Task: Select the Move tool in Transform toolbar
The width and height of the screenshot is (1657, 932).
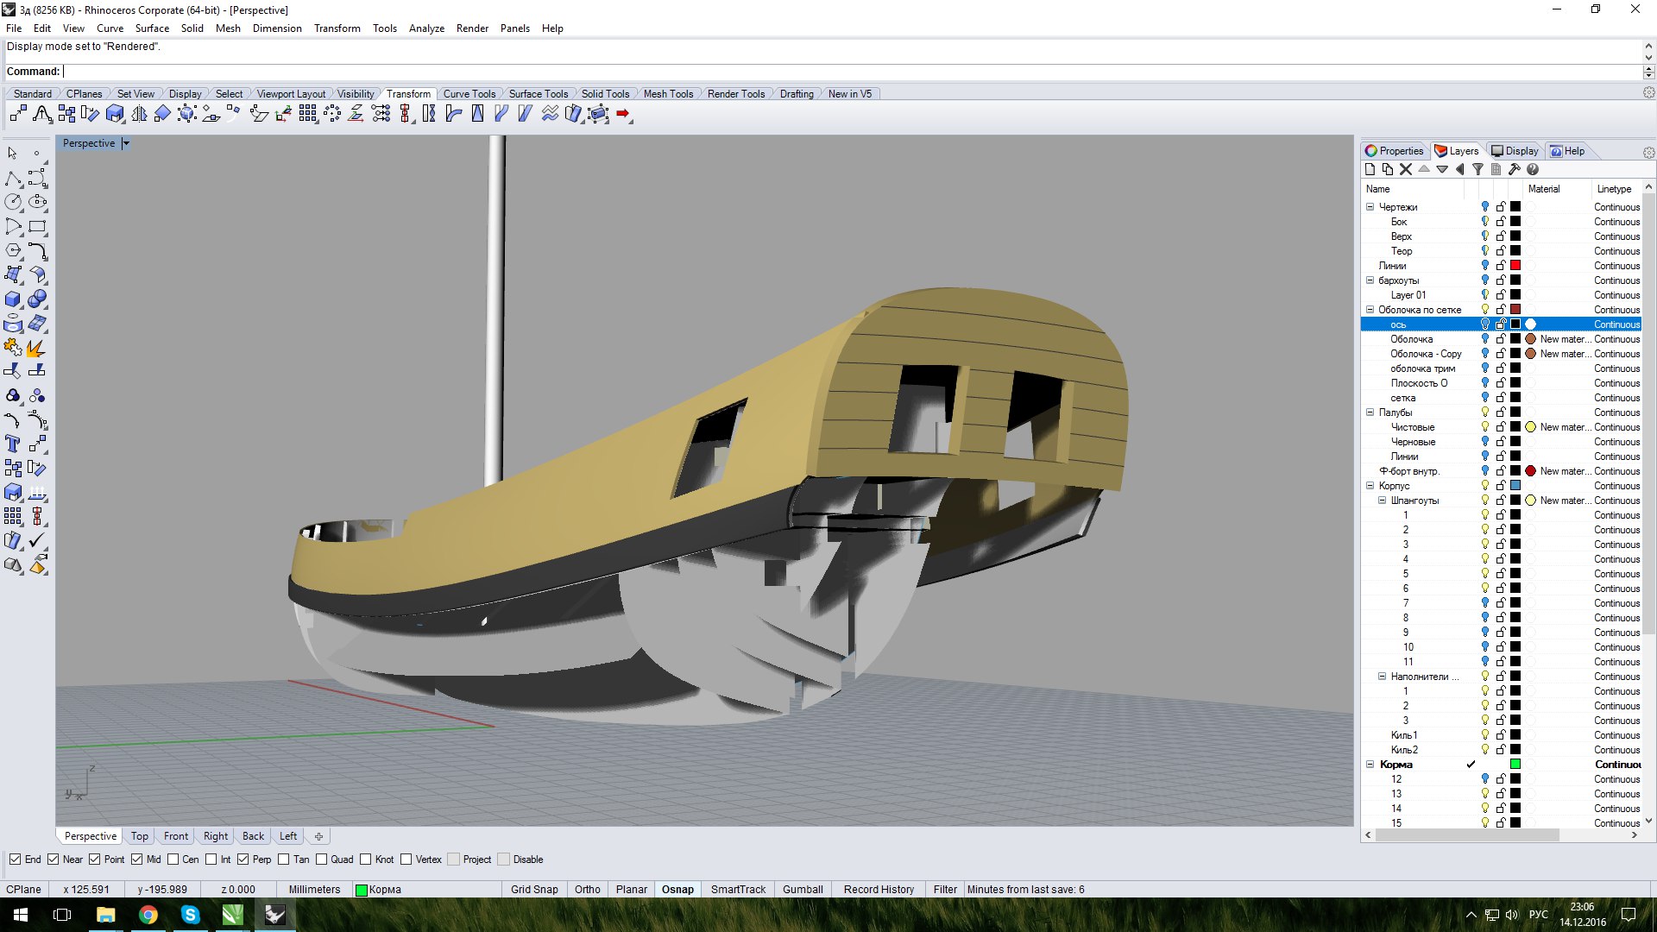Action: 18,114
